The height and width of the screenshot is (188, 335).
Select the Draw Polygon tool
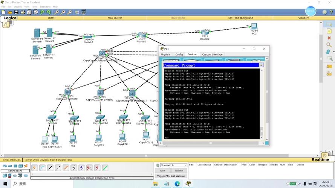(x=328, y=52)
